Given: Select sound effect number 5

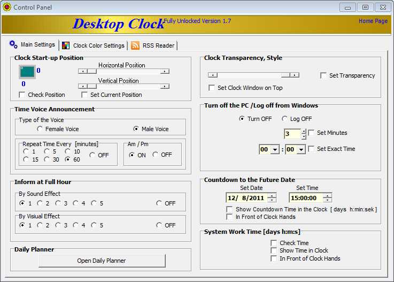Looking at the screenshot, I should [x=94, y=203].
